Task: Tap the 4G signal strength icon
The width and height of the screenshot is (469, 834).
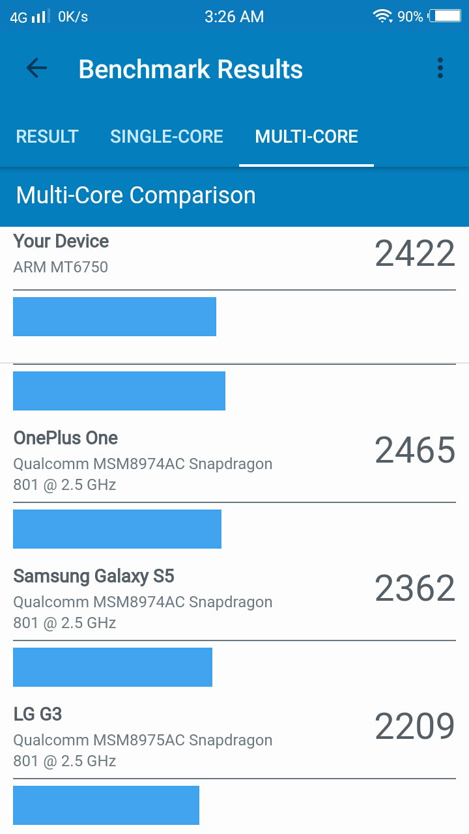Action: click(29, 16)
